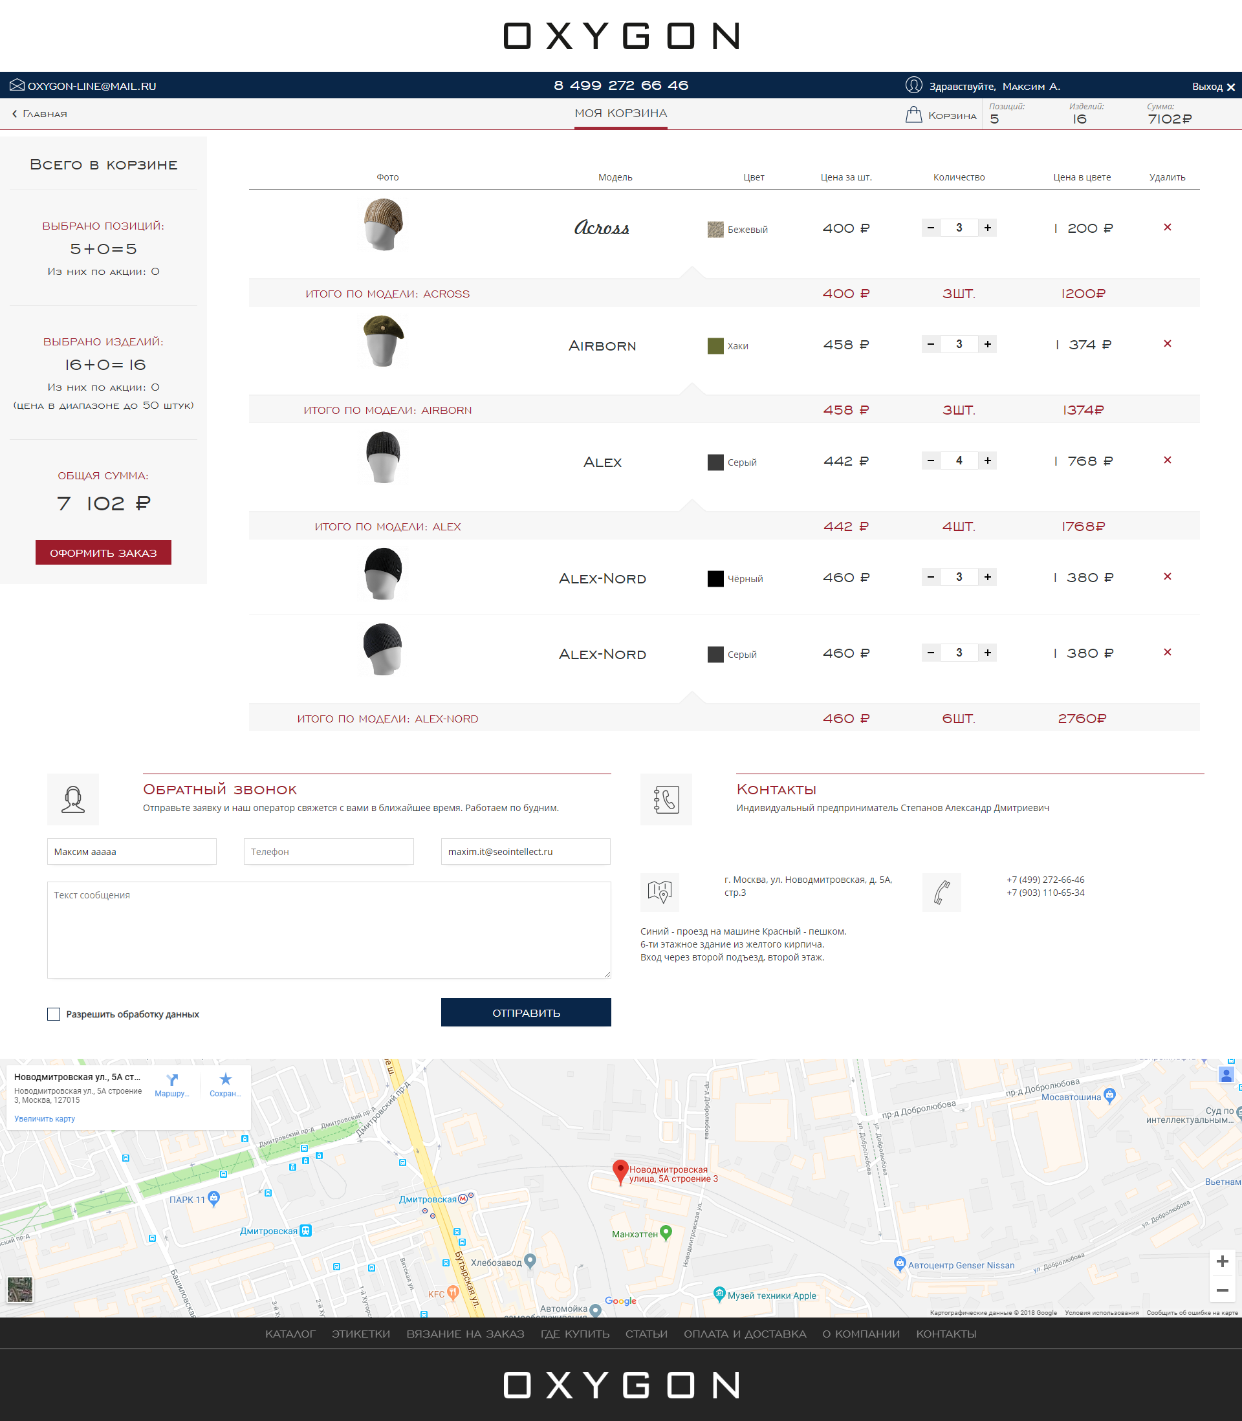Zoom out on the map
1242x1421 pixels.
pyautogui.click(x=1222, y=1290)
